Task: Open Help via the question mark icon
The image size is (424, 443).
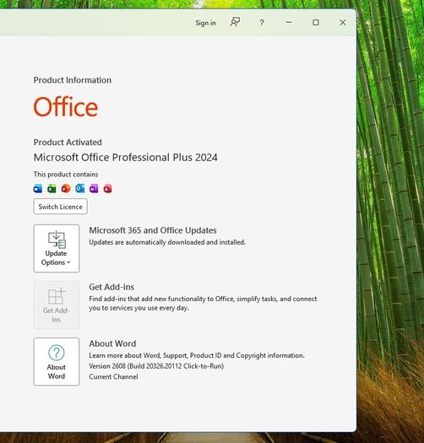Action: click(x=262, y=23)
